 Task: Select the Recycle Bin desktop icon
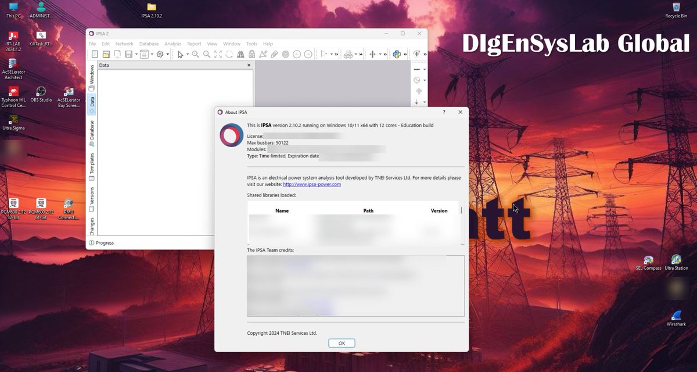click(x=676, y=10)
